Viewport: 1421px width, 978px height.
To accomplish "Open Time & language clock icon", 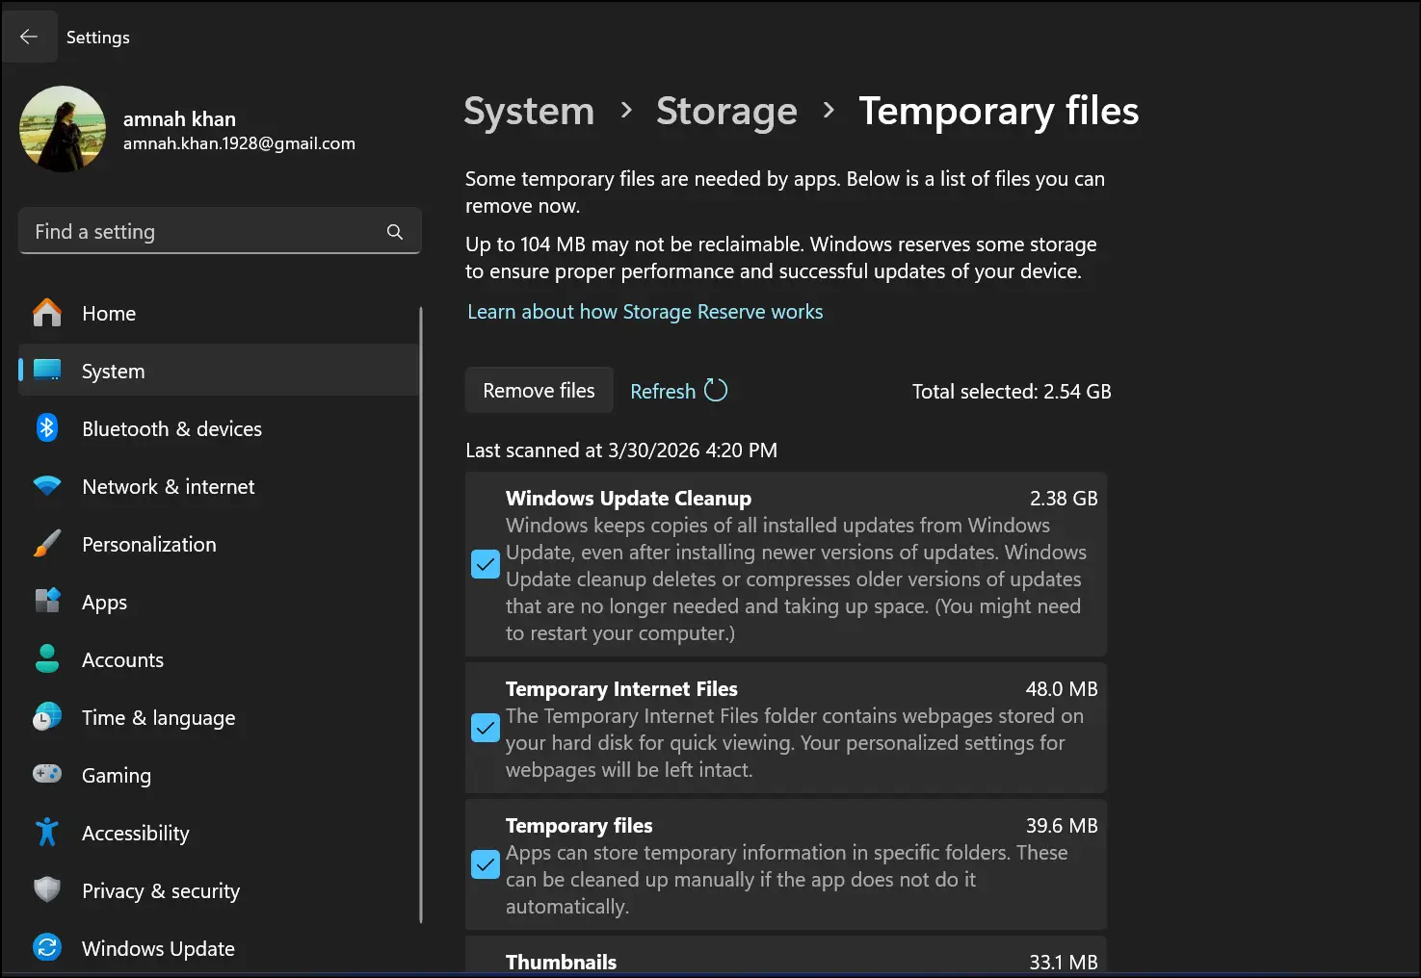I will pos(46,717).
